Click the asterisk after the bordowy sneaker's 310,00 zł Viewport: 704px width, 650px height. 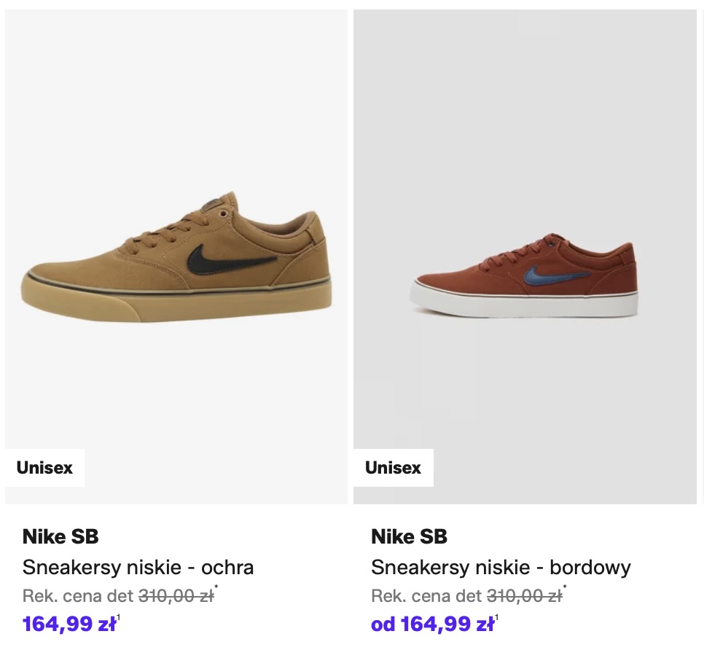pyautogui.click(x=565, y=587)
